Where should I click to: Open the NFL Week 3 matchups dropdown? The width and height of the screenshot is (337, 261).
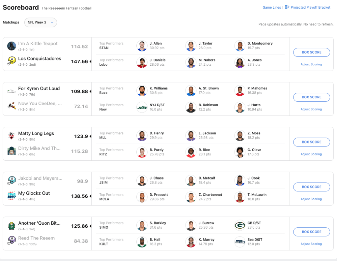pyautogui.click(x=40, y=22)
